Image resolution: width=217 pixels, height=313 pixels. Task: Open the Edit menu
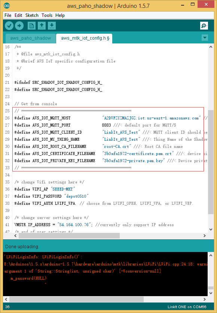click(18, 15)
